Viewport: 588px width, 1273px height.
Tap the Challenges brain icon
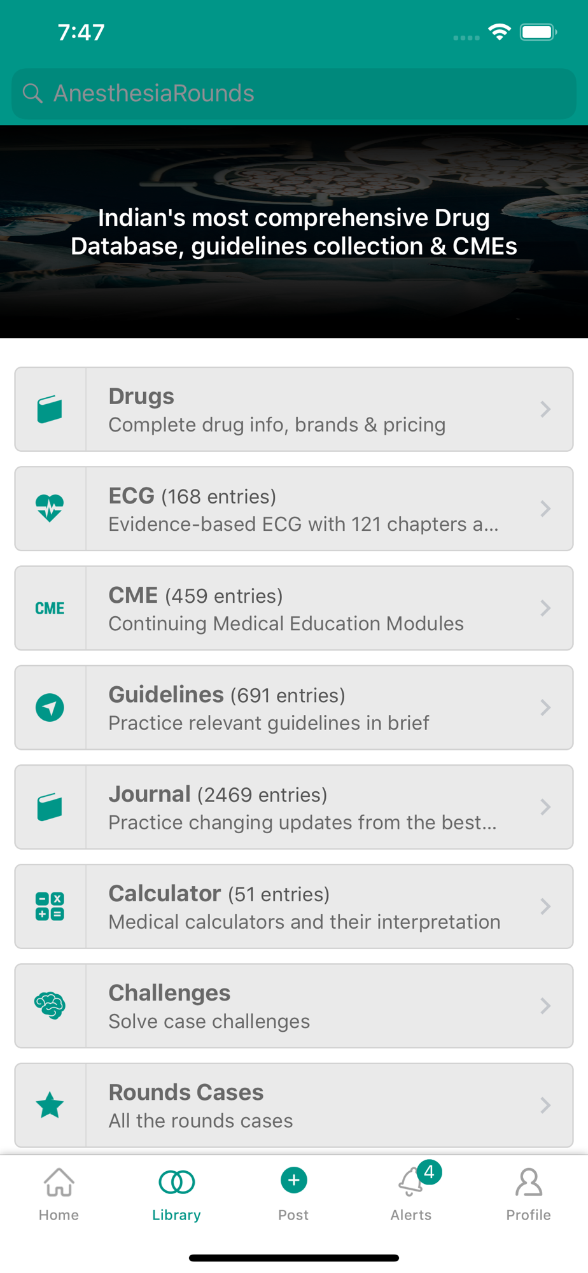point(50,1006)
